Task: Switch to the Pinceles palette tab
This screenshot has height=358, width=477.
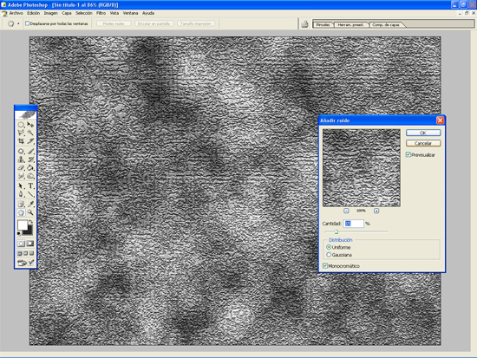Action: coord(323,24)
